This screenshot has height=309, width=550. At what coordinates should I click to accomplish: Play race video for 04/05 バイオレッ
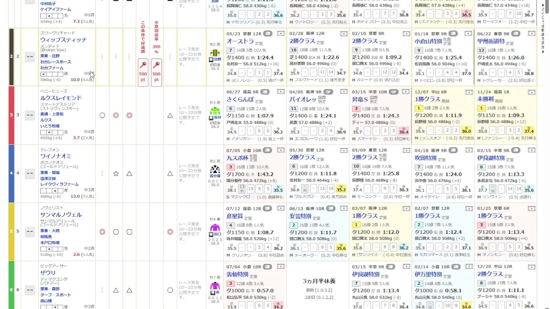[343, 92]
